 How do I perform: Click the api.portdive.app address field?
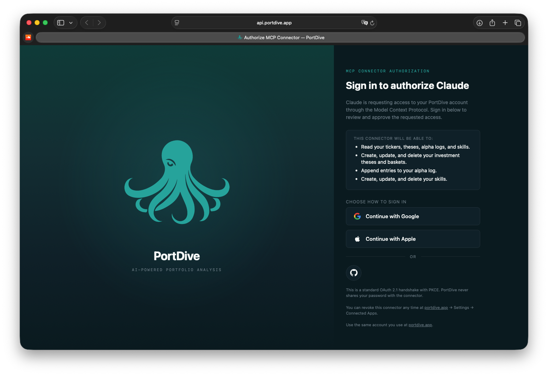274,23
